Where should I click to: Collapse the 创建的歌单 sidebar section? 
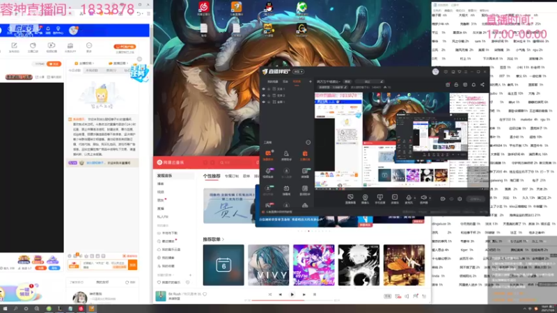[166, 275]
